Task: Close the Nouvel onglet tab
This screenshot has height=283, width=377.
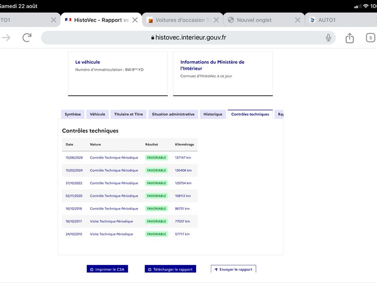Action: tap(298, 20)
